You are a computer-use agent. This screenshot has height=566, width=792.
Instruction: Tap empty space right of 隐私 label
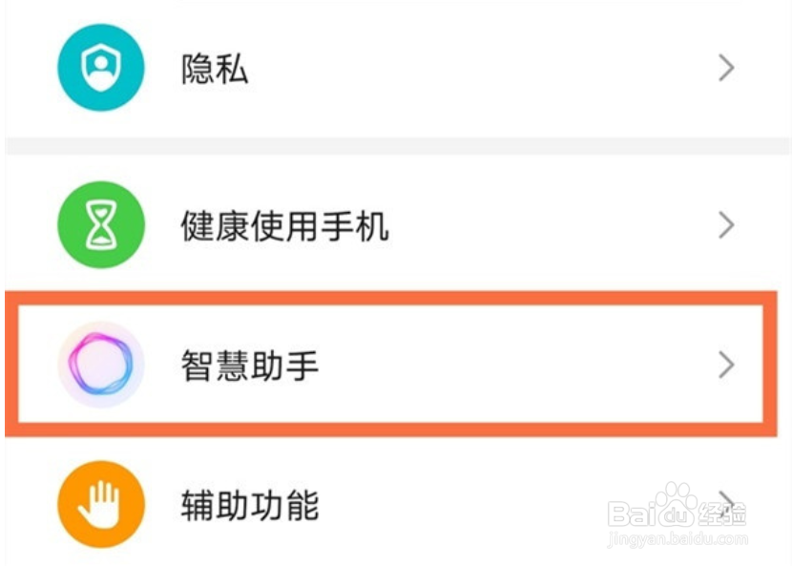click(477, 69)
